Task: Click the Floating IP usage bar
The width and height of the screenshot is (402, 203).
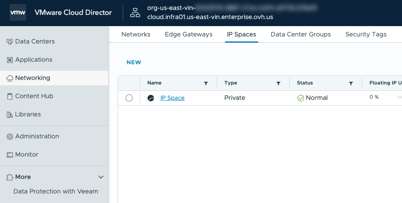Action: point(399,97)
